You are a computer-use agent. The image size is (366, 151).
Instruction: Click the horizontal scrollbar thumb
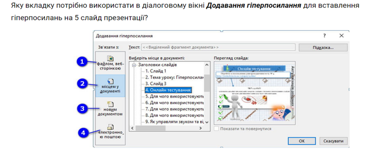[150, 128]
